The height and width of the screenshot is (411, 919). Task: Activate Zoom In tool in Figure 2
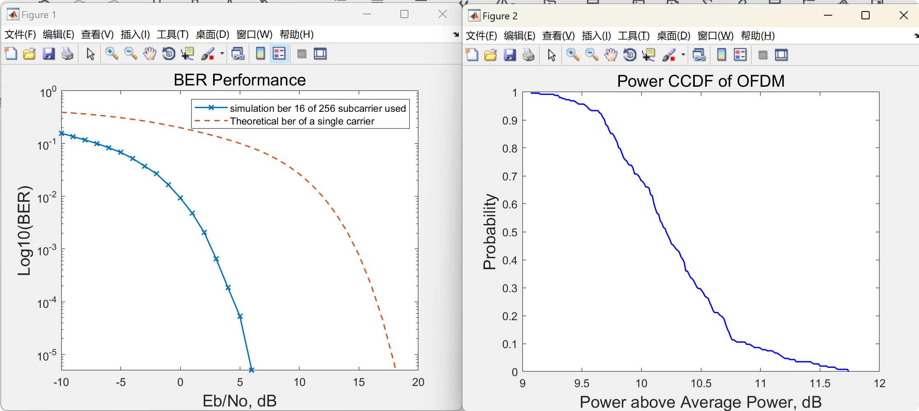(x=573, y=55)
